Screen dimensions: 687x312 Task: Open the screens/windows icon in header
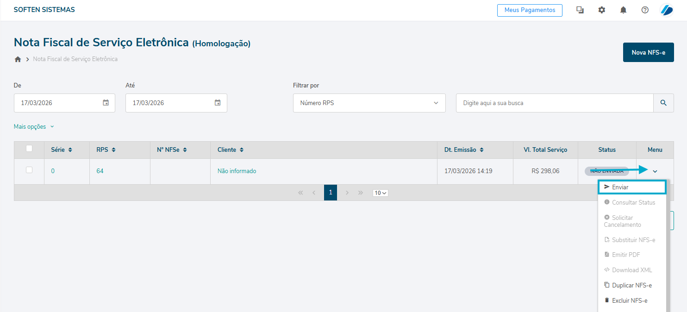580,10
